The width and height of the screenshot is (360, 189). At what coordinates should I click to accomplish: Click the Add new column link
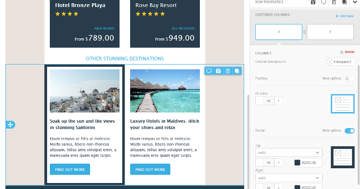point(344,16)
